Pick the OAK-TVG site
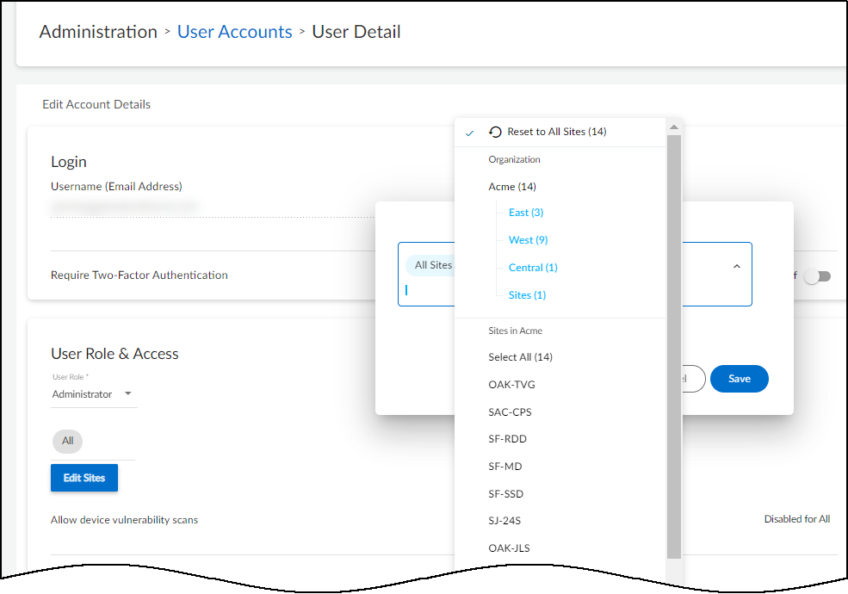This screenshot has width=848, height=594. click(x=511, y=385)
